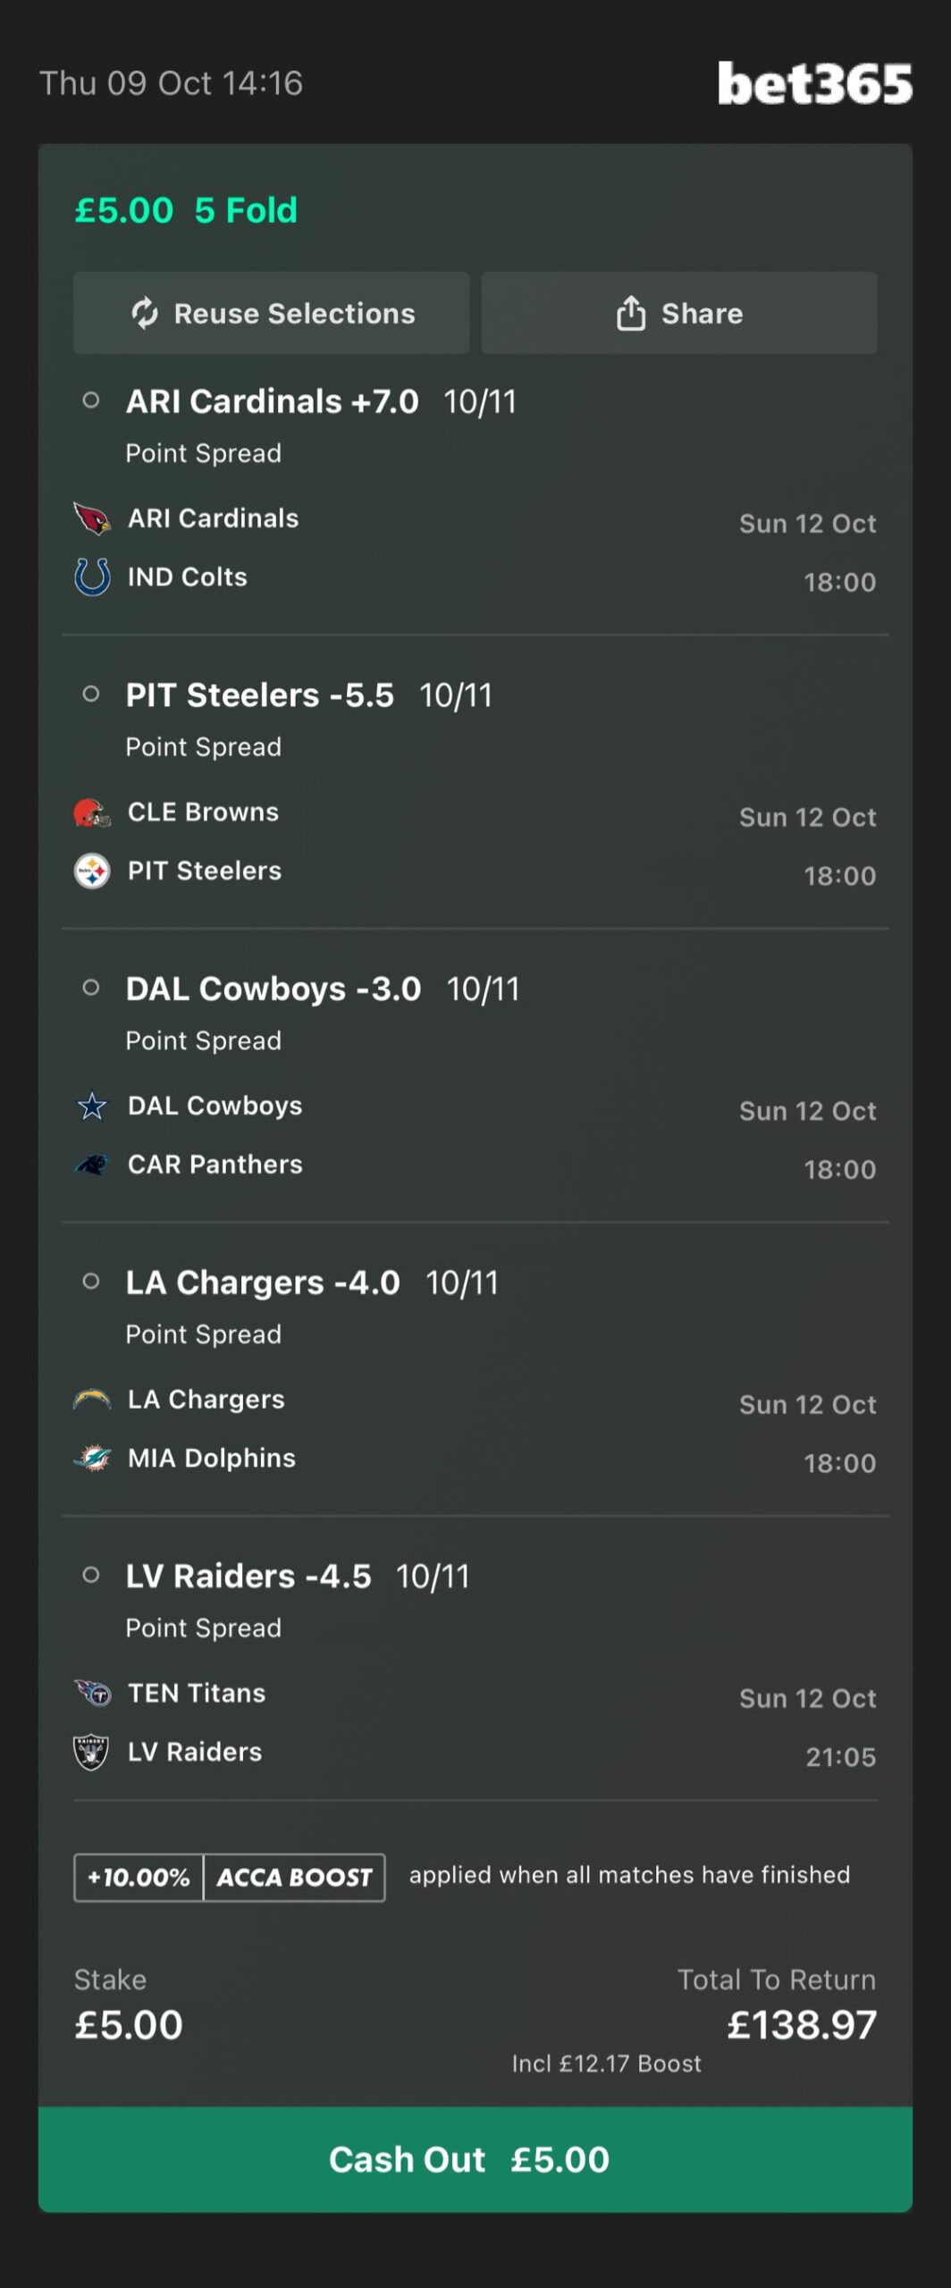Click the Tennessee Titans team logo
The height and width of the screenshot is (2288, 951).
pyautogui.click(x=92, y=1694)
